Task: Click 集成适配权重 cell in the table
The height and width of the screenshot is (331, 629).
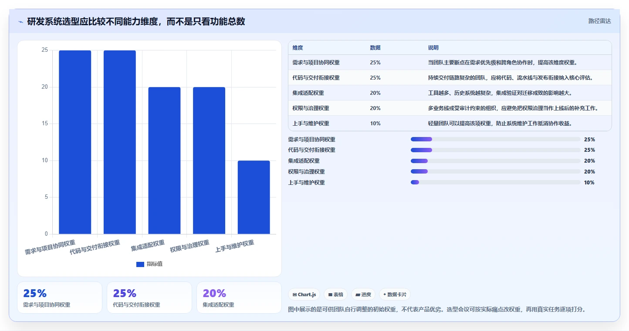Action: pyautogui.click(x=308, y=93)
